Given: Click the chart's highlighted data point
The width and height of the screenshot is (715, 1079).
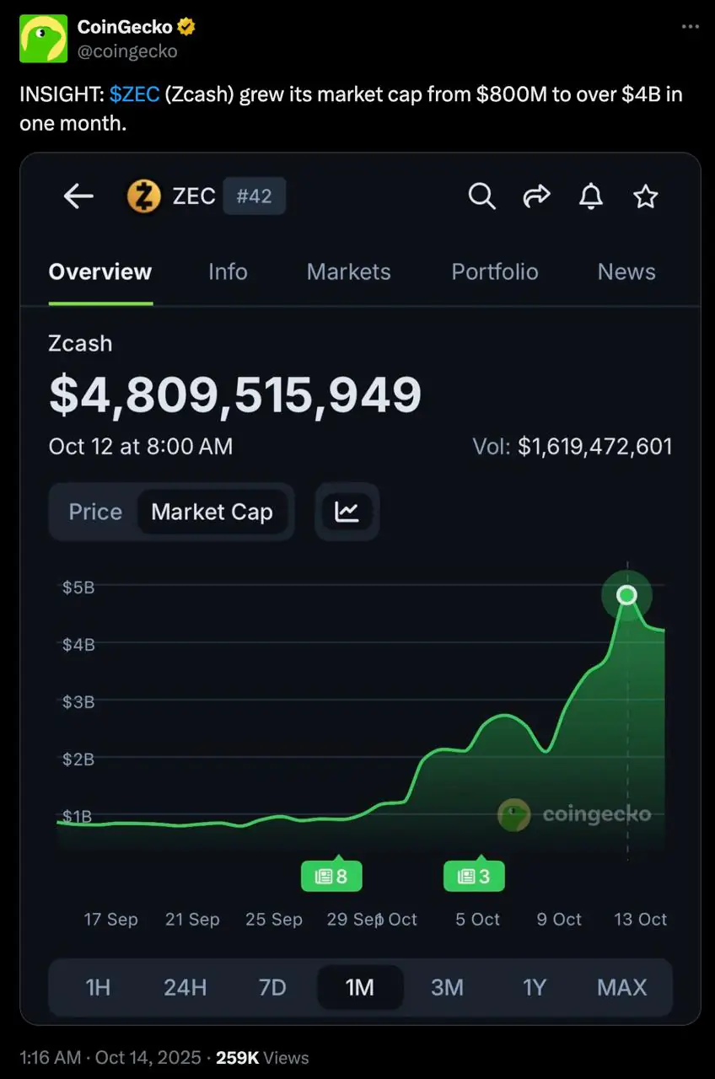Looking at the screenshot, I should (626, 595).
